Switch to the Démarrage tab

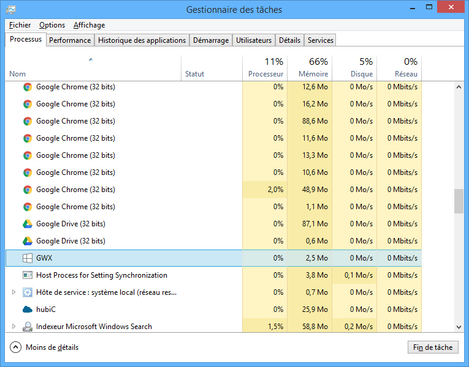tap(210, 40)
